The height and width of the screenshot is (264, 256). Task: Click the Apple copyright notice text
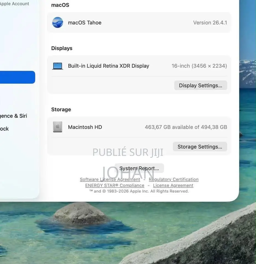click(x=139, y=191)
